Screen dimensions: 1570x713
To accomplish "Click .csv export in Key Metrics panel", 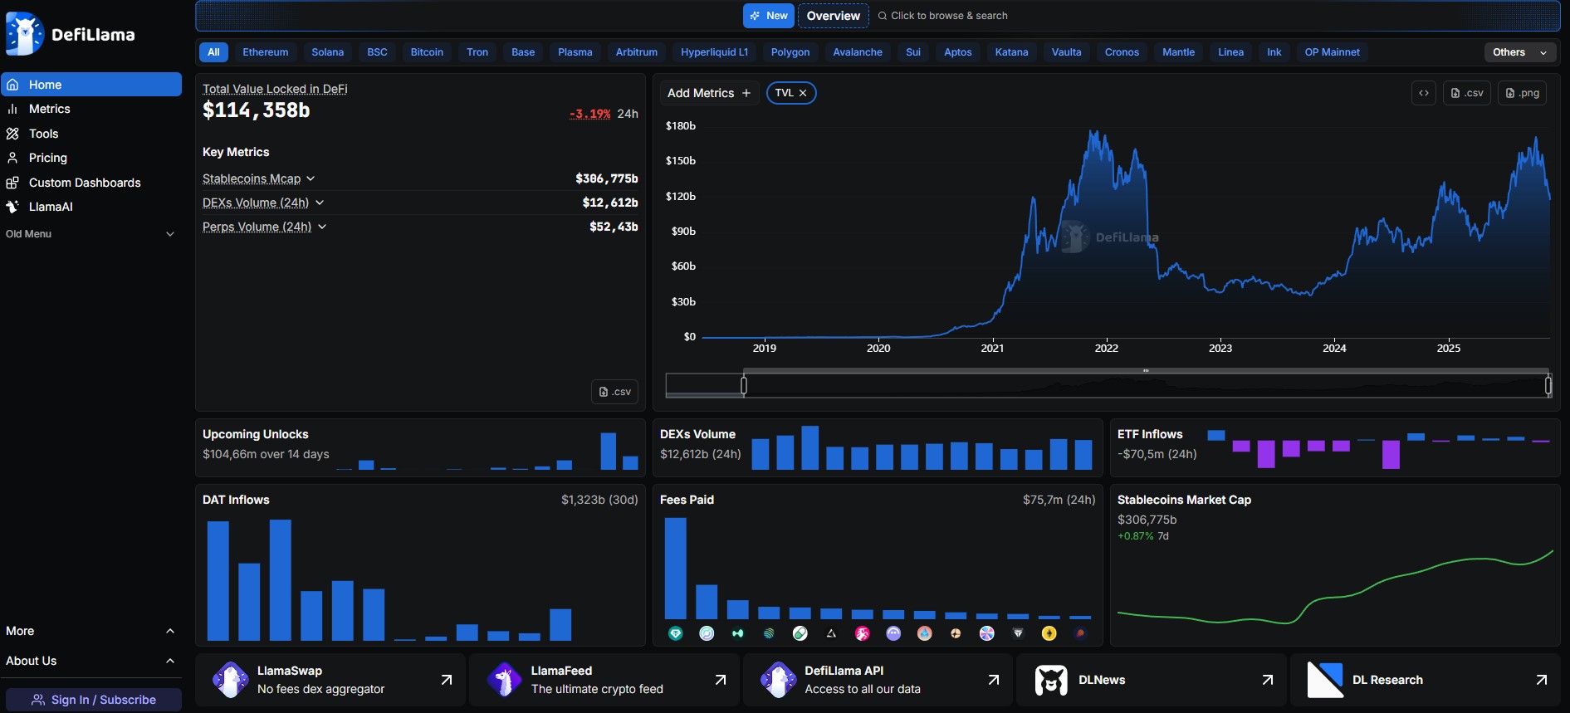I will pos(615,392).
